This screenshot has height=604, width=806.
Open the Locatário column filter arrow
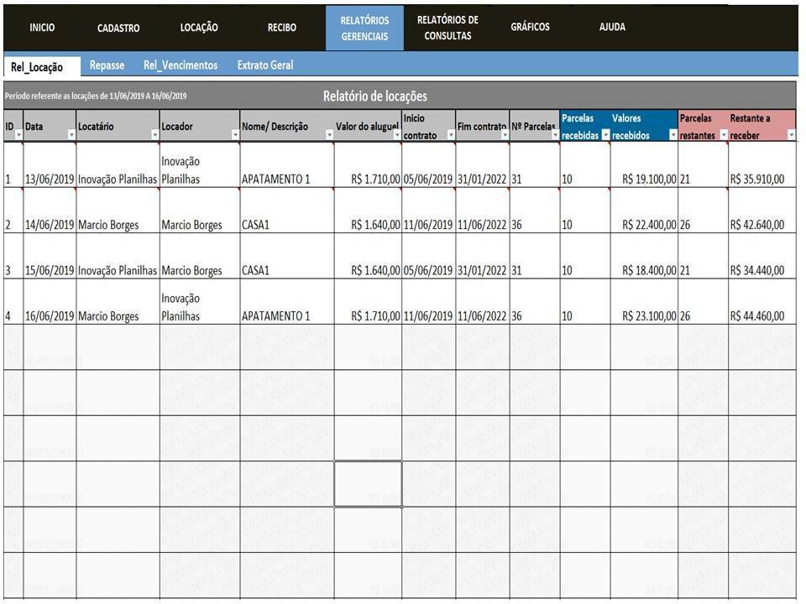154,135
